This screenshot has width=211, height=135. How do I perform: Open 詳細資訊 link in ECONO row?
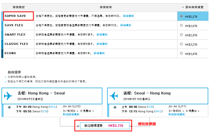point(99,53)
